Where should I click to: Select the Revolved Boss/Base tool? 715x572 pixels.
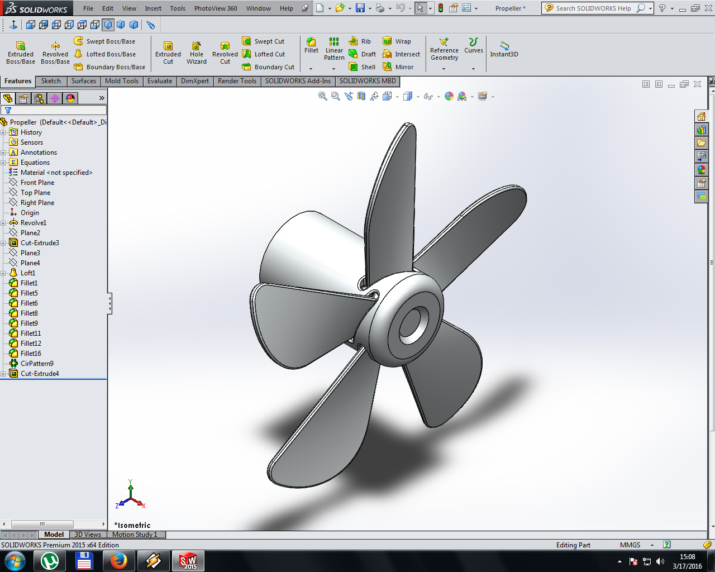pos(55,53)
